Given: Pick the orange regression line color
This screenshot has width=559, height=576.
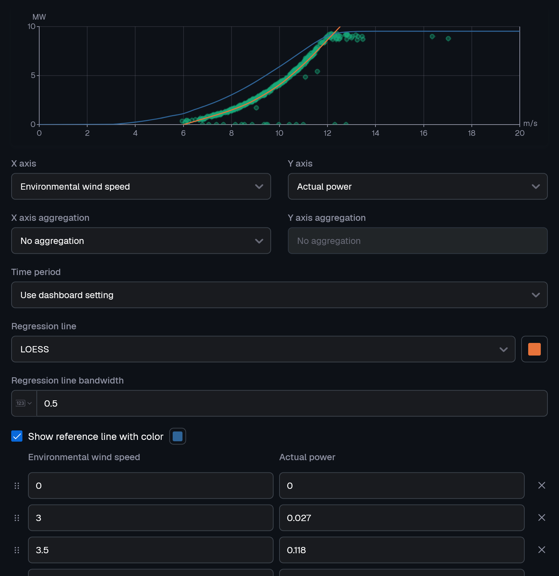Looking at the screenshot, I should 534,349.
